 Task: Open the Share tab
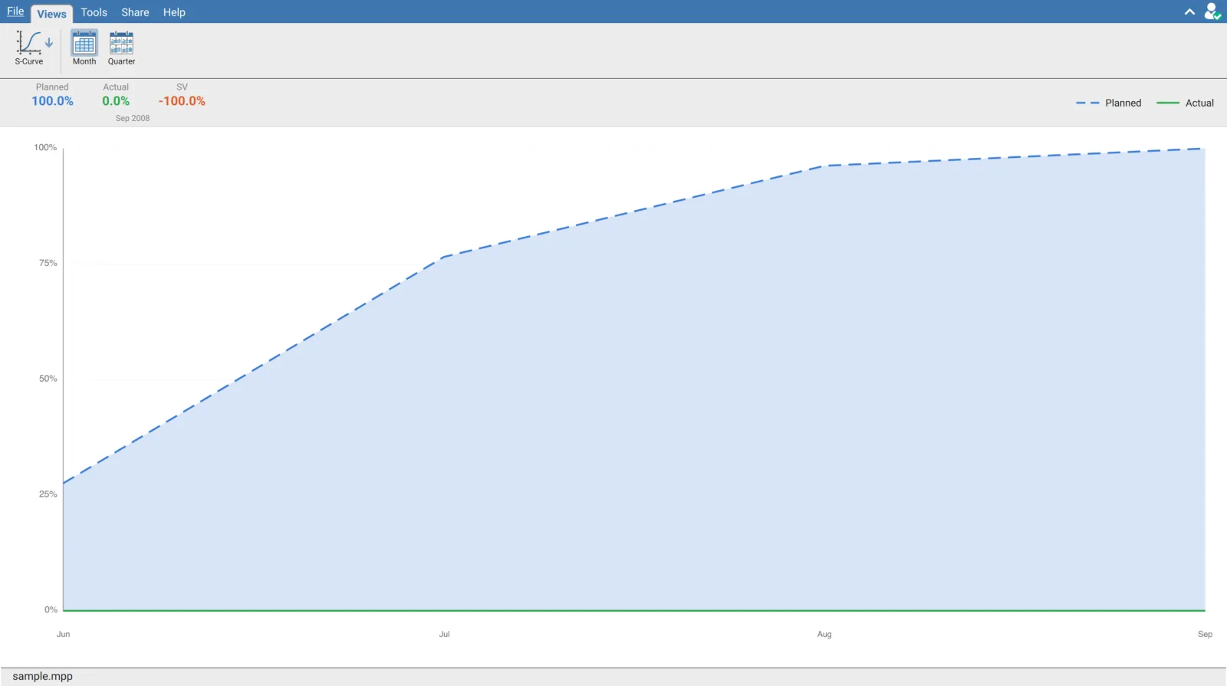[x=135, y=12]
